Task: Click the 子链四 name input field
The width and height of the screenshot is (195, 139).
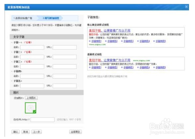Action: pyautogui.click(x=32, y=76)
